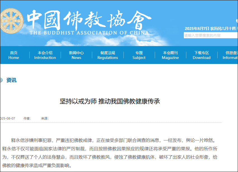
Task: Click the 中國佛教協會 calligraphy title
Action: click(89, 19)
